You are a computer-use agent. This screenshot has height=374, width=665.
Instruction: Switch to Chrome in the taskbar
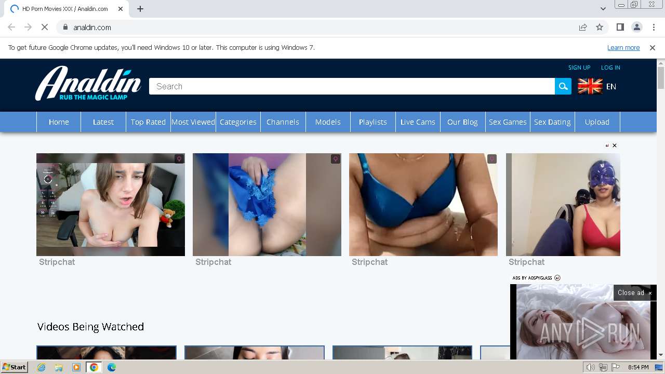point(94,367)
